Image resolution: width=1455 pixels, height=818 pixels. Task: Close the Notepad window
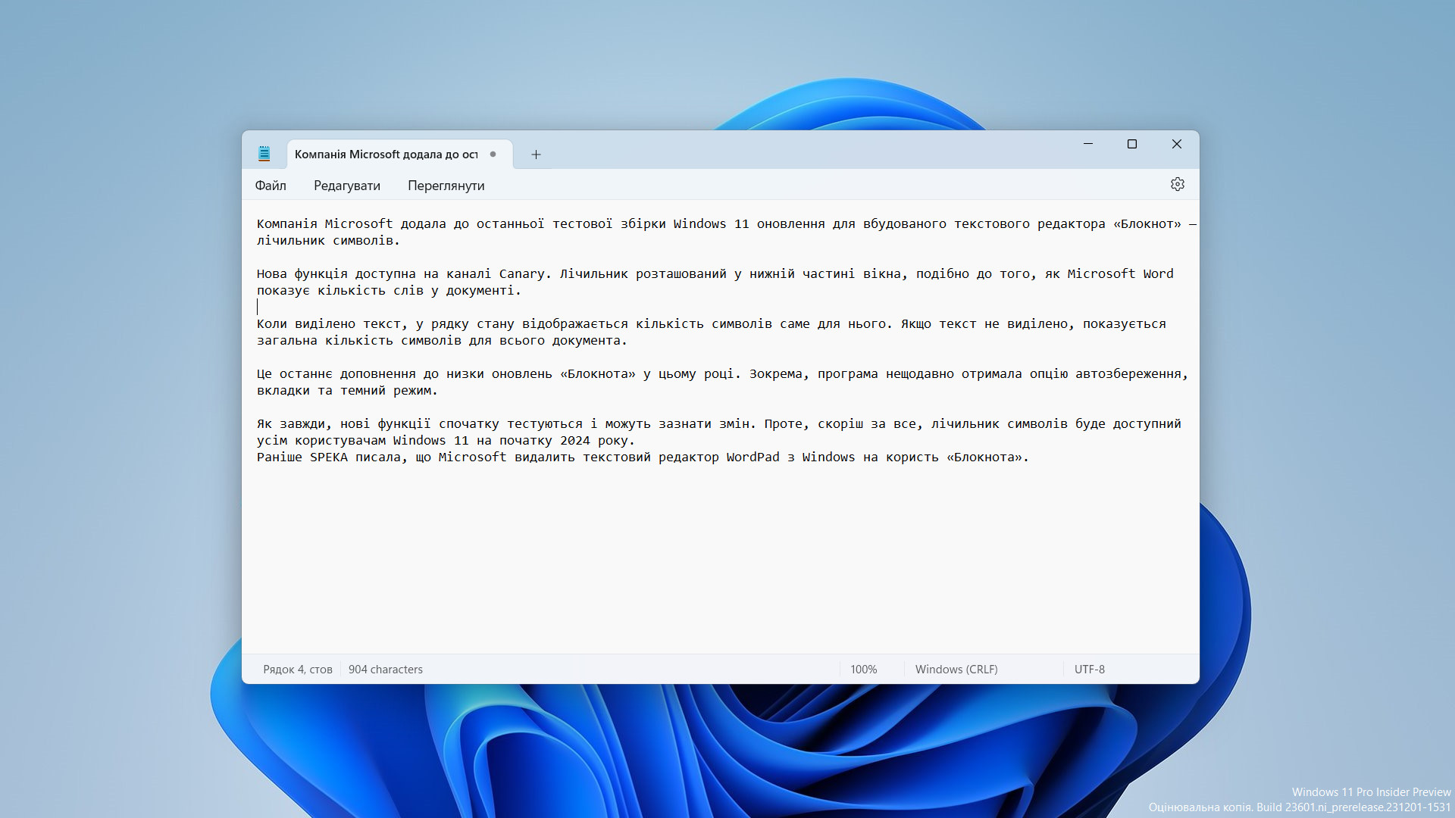tap(1176, 144)
